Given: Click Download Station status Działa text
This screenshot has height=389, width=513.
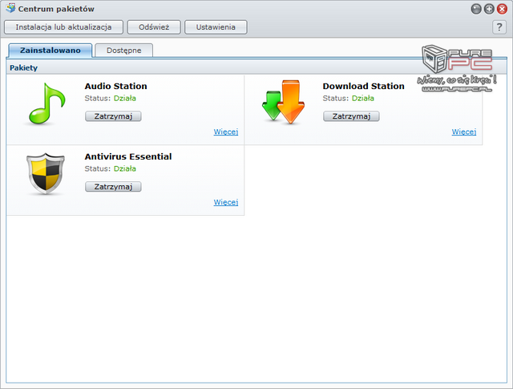Looking at the screenshot, I should [363, 98].
